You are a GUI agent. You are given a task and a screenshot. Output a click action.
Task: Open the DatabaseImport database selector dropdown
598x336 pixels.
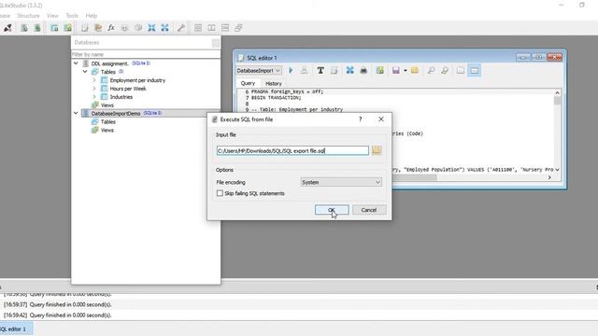click(x=258, y=71)
